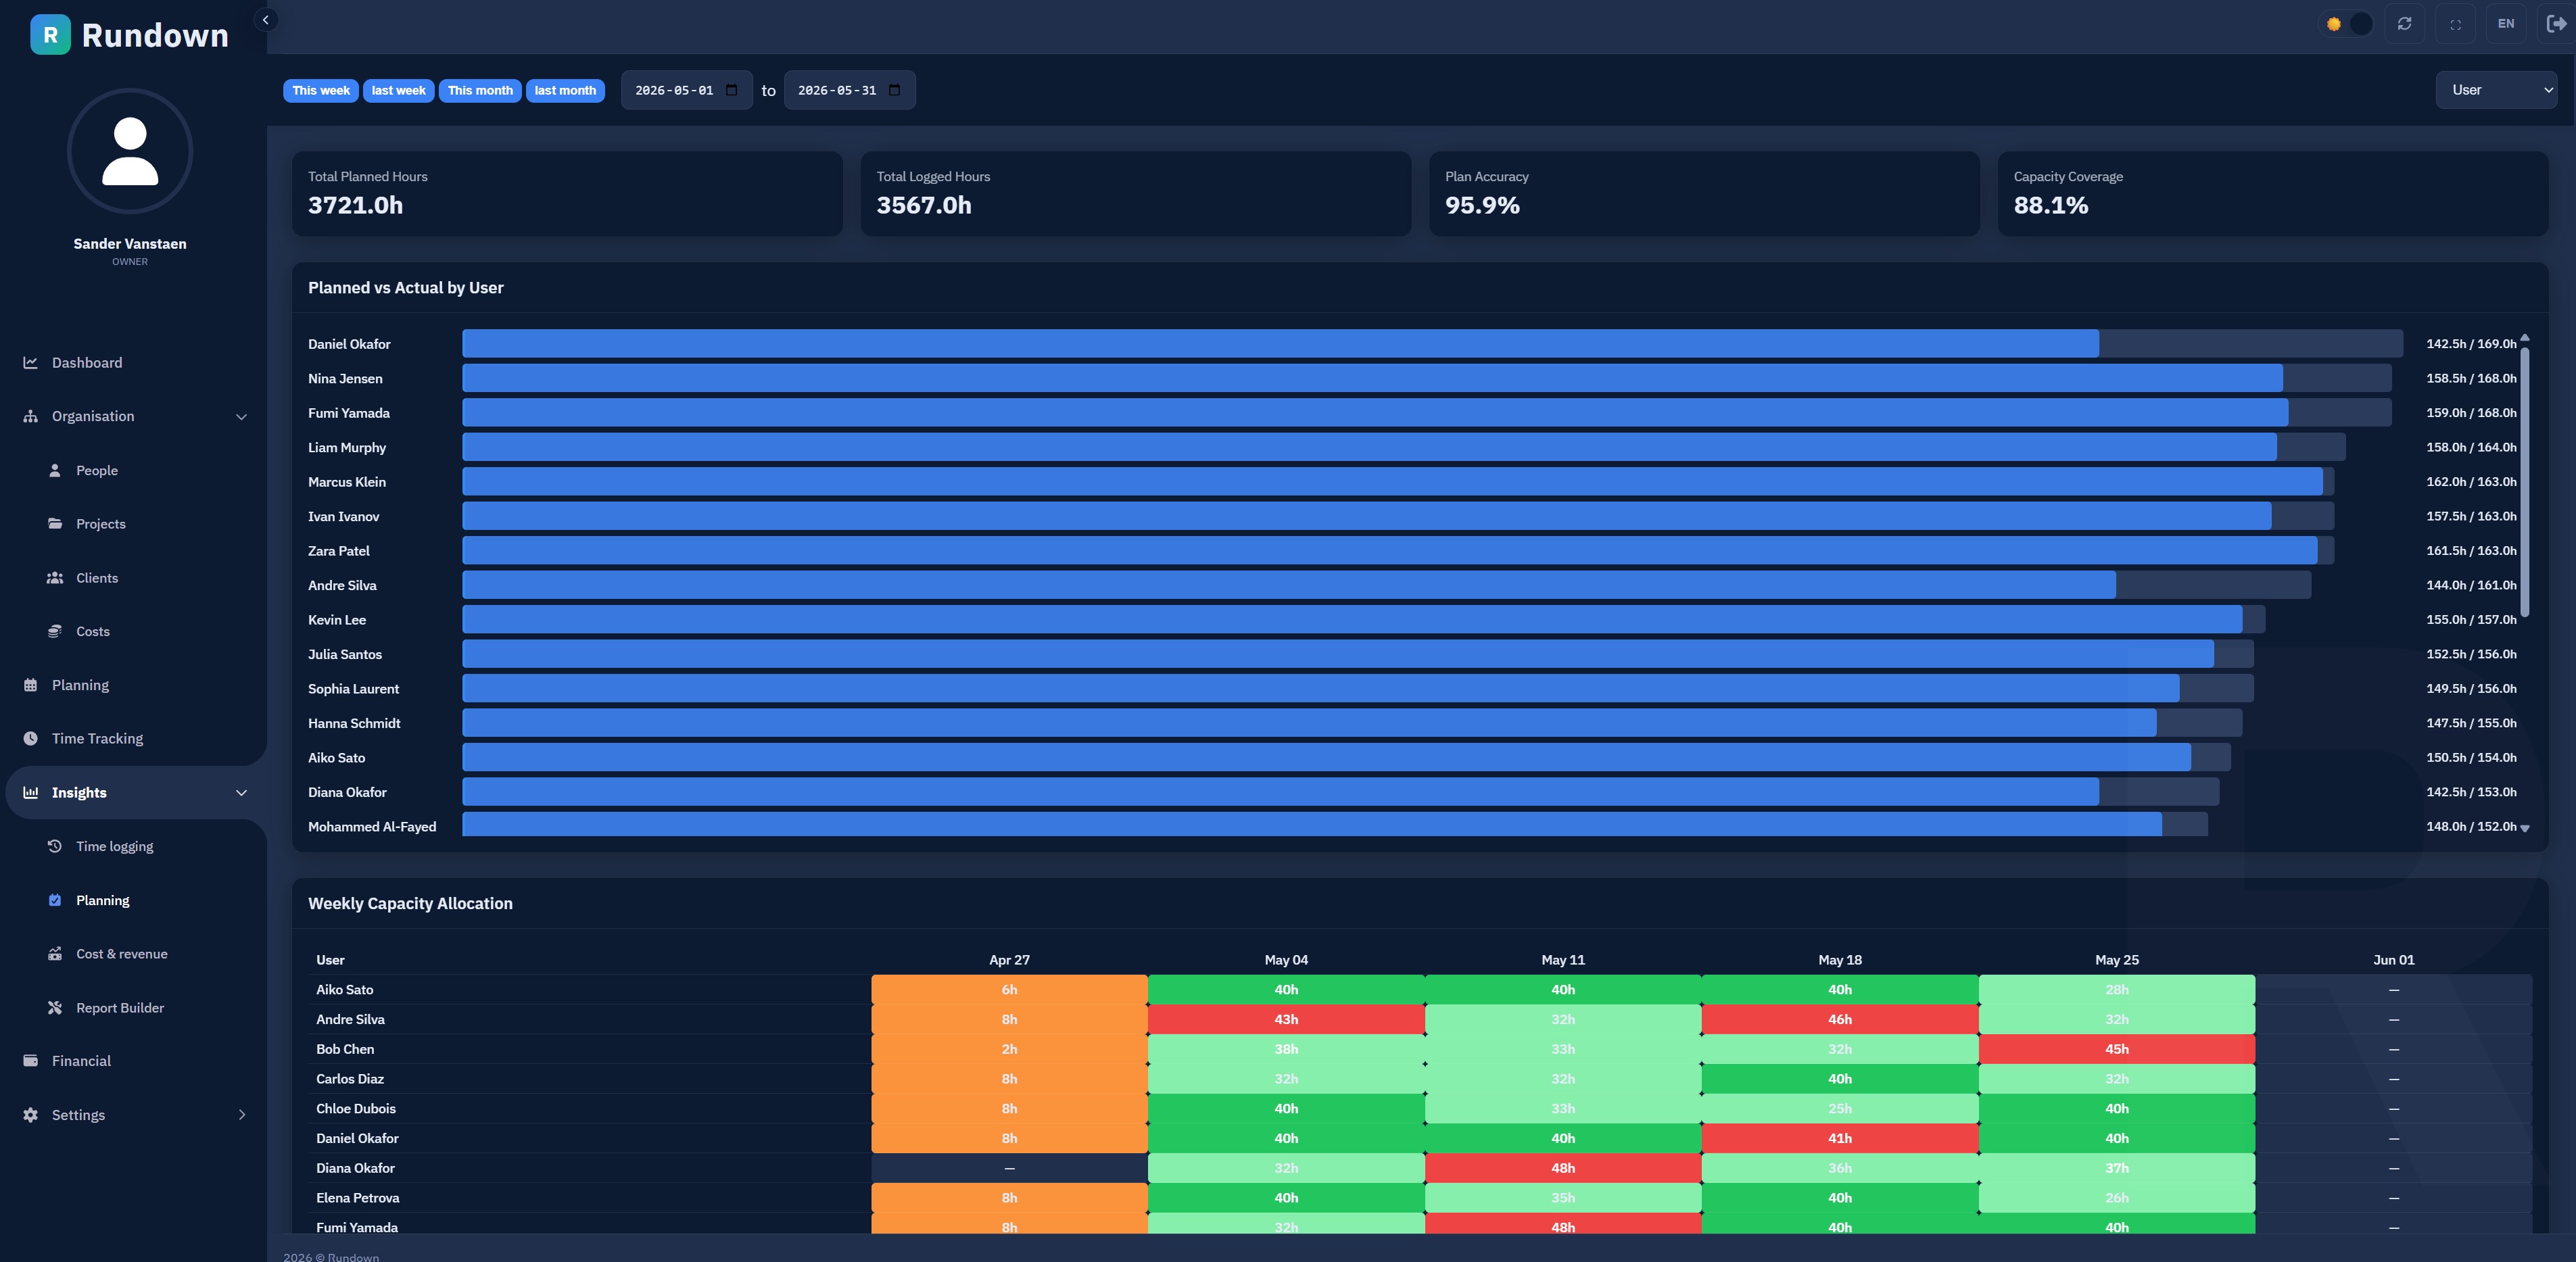Open the User grouping dropdown
Image resolution: width=2576 pixels, height=1262 pixels.
(2496, 90)
